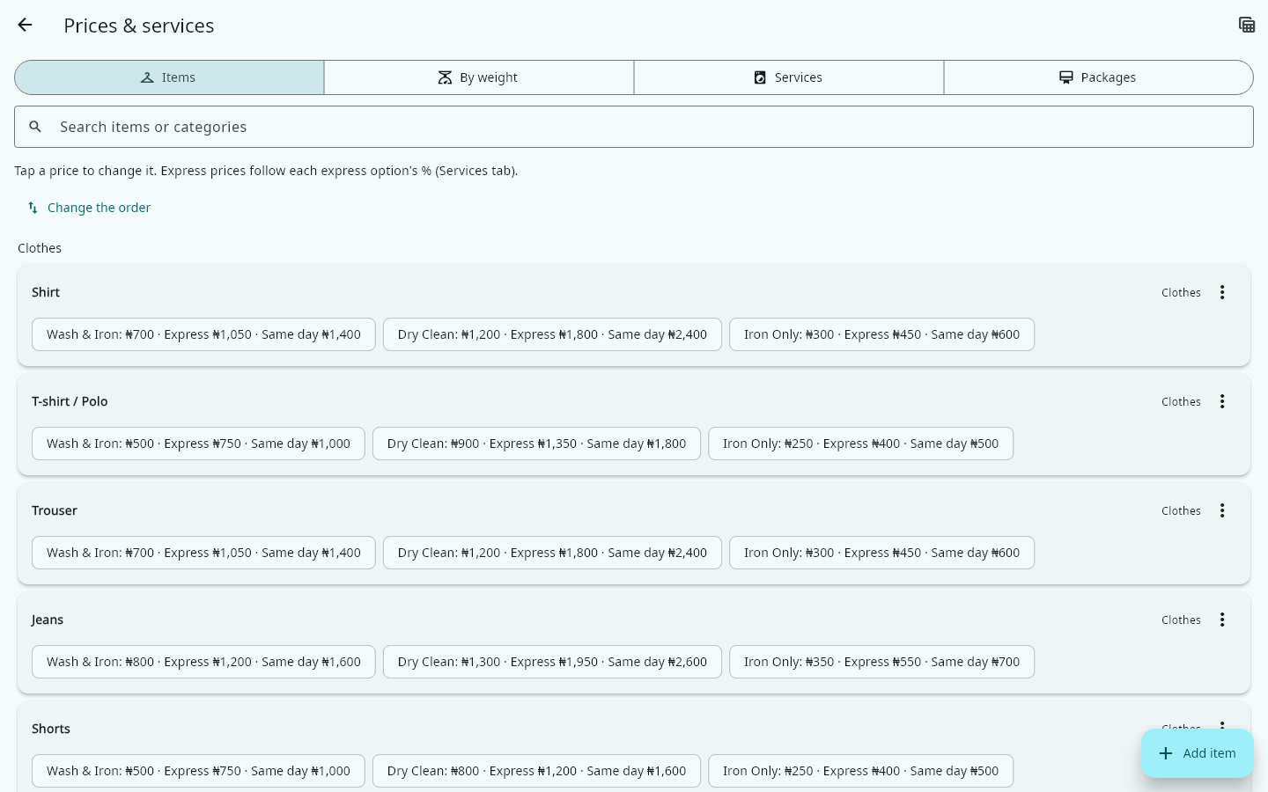The width and height of the screenshot is (1268, 792).
Task: Click Change the order link
Action: click(x=89, y=208)
